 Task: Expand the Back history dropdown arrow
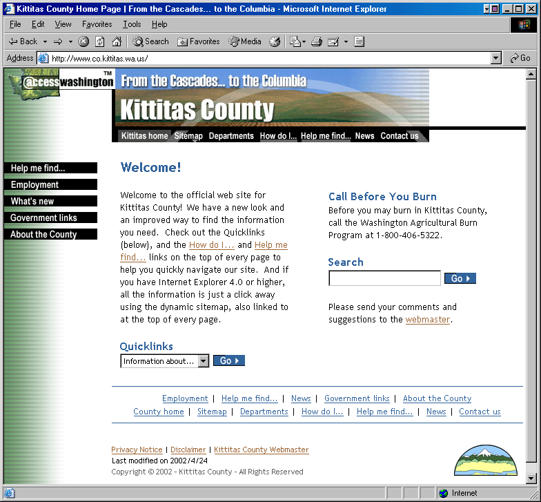45,41
